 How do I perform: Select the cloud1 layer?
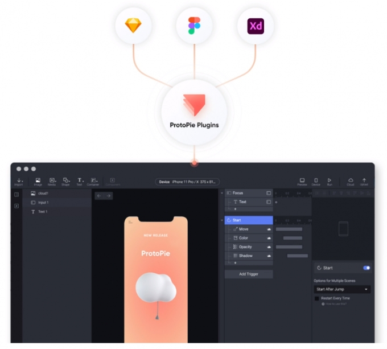pos(57,193)
